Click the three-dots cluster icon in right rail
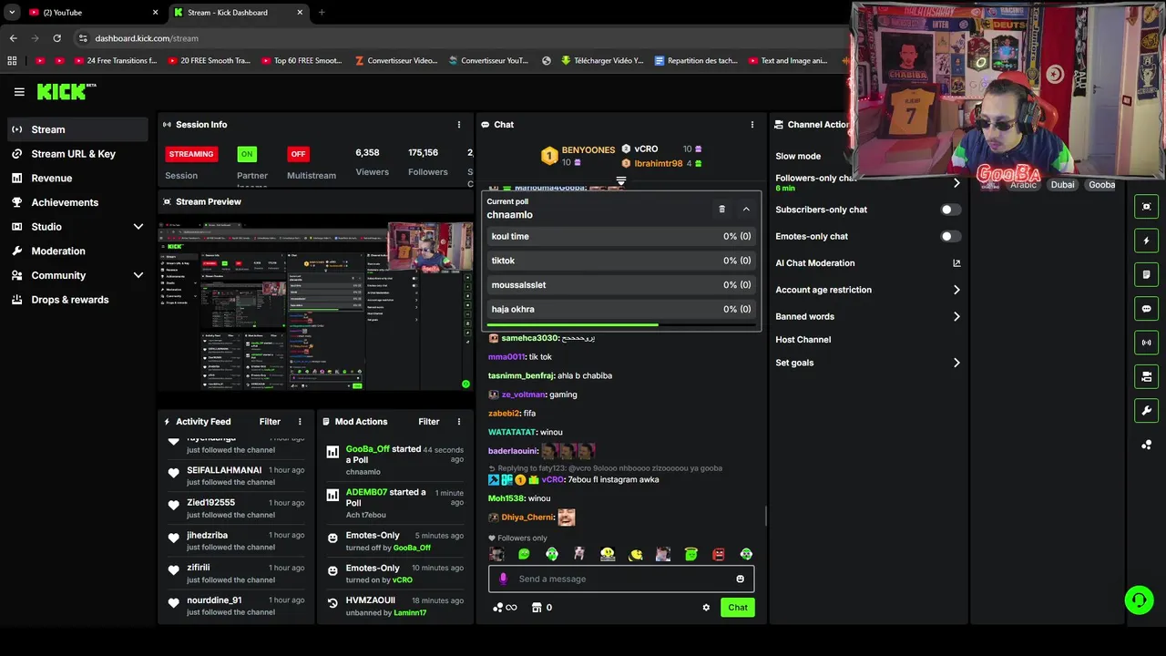 [1147, 445]
